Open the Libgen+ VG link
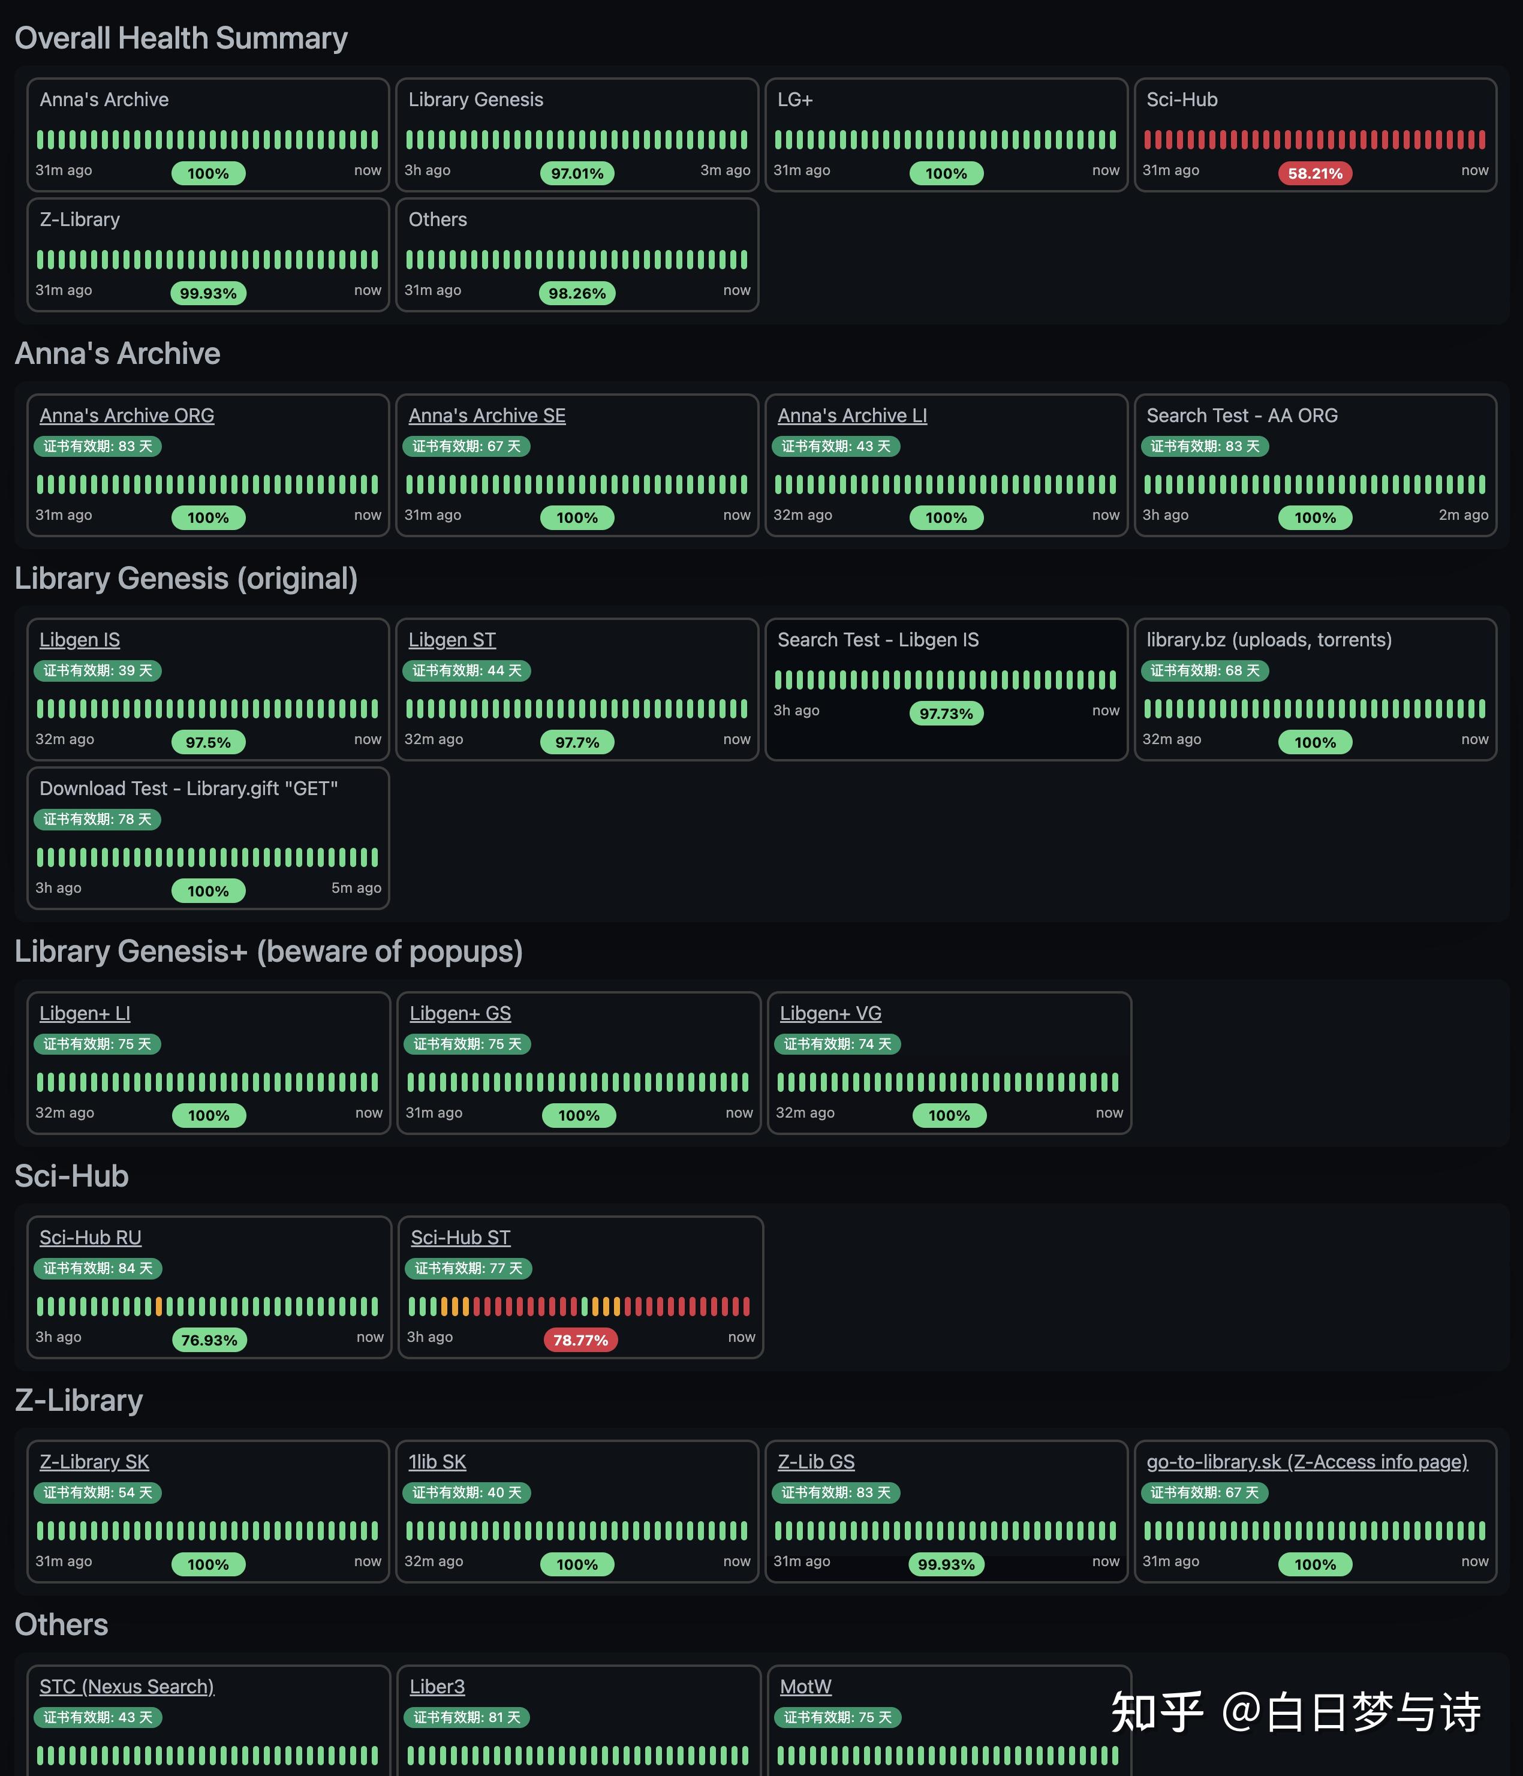 click(830, 1013)
